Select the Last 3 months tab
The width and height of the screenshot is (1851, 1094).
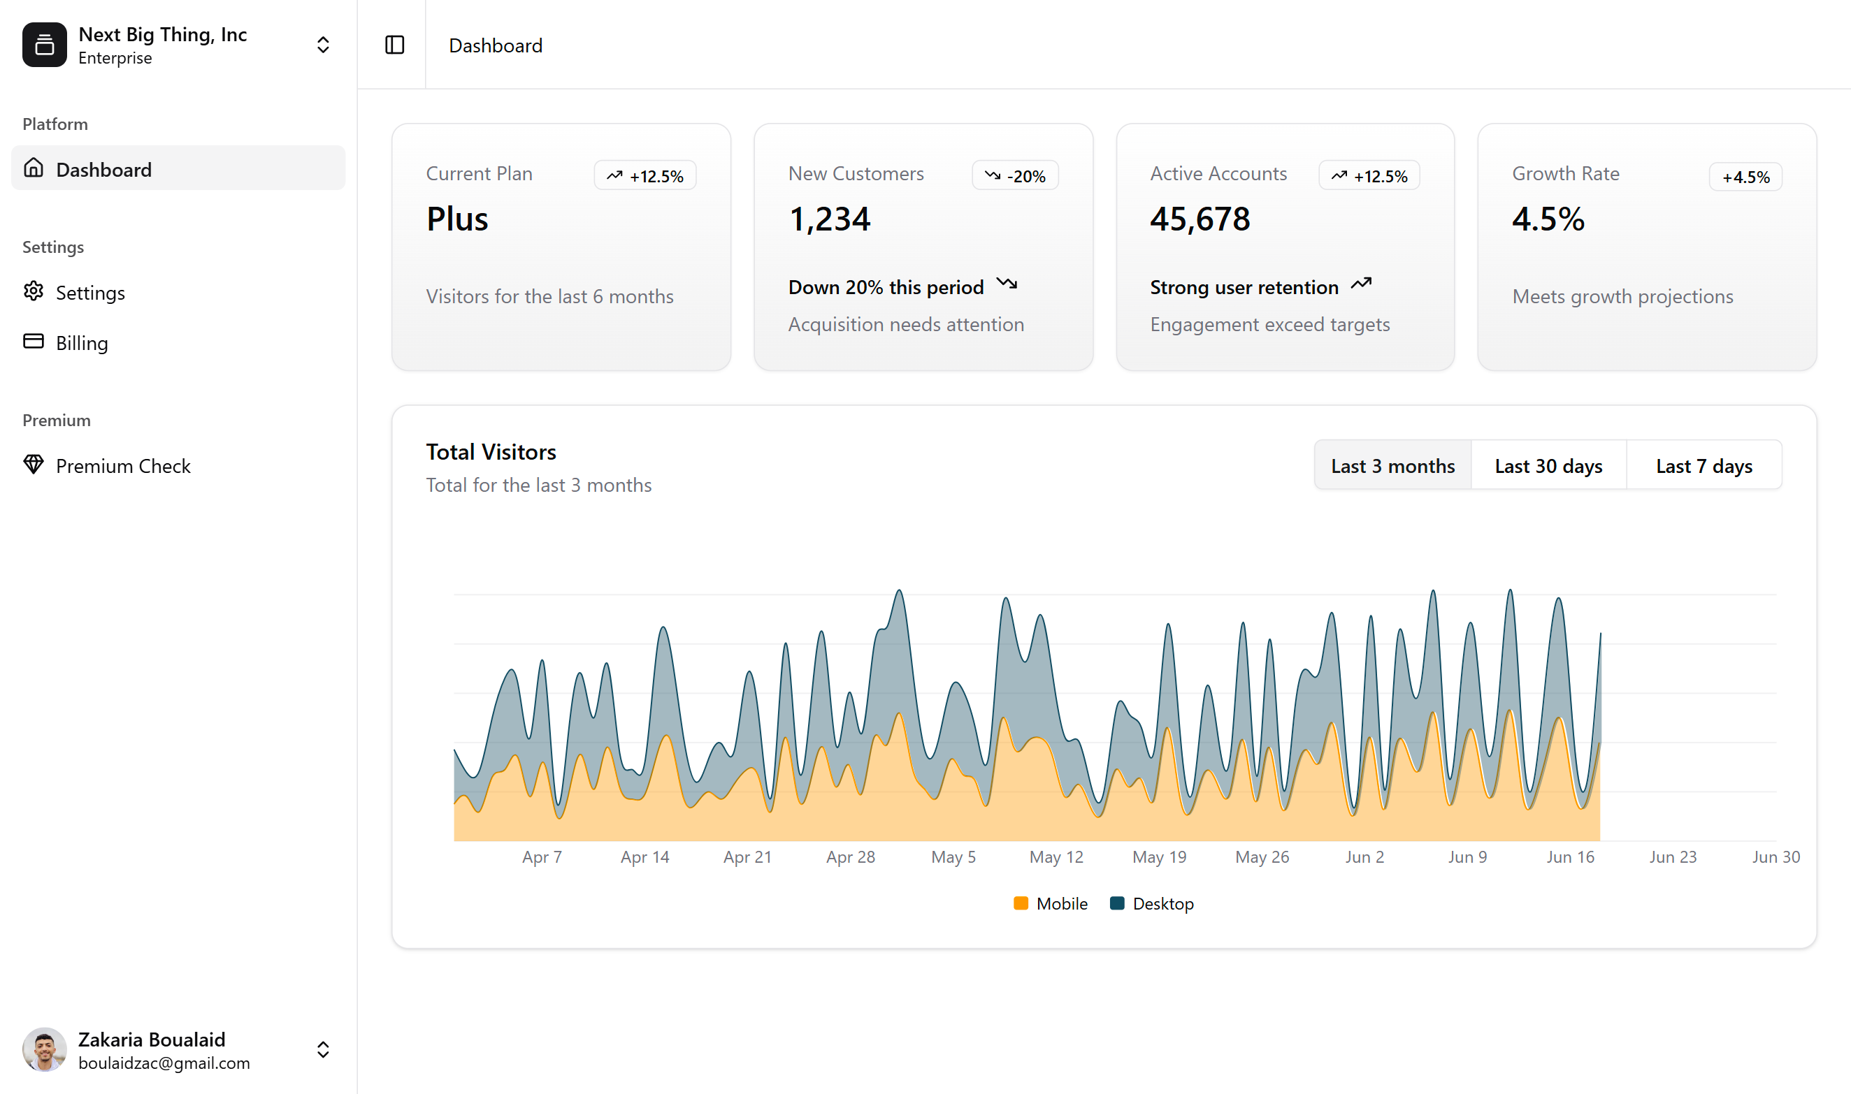1392,466
